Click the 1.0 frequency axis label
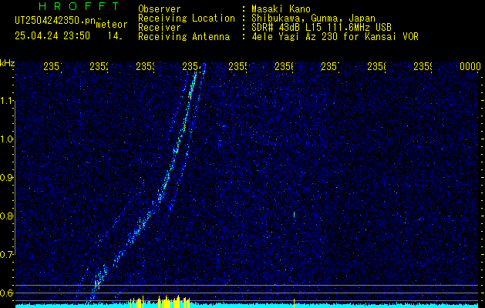This screenshot has width=485, height=308. [7, 139]
